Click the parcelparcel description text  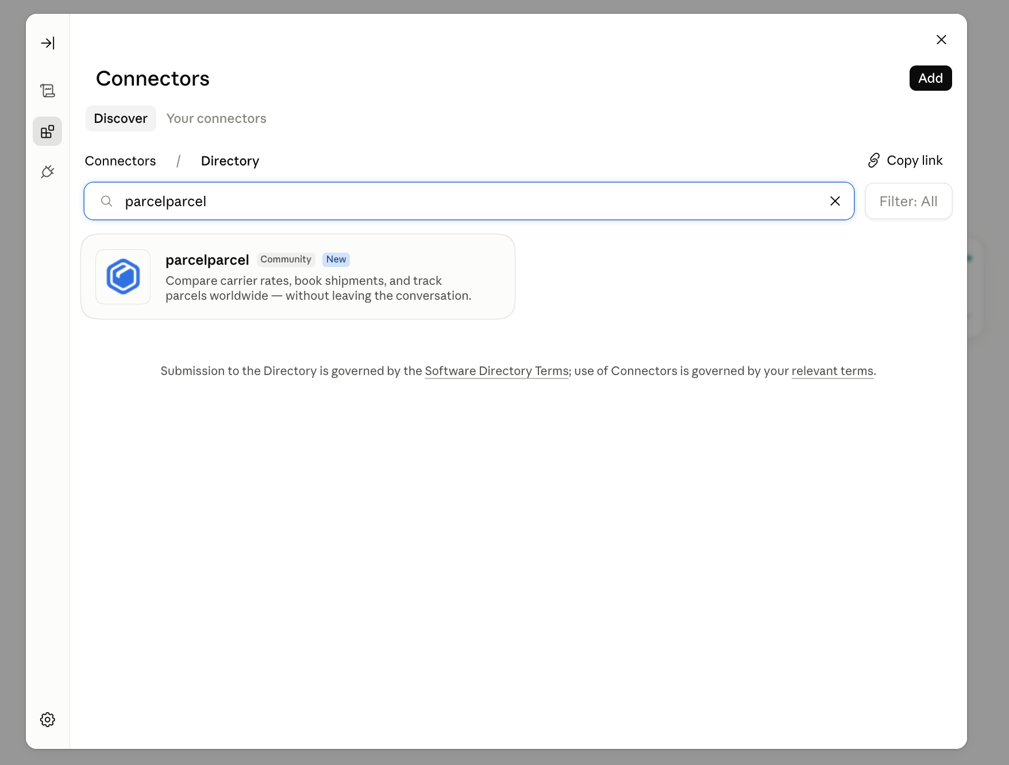(318, 288)
